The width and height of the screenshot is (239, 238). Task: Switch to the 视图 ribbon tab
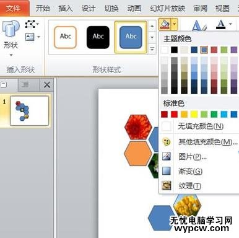222,9
